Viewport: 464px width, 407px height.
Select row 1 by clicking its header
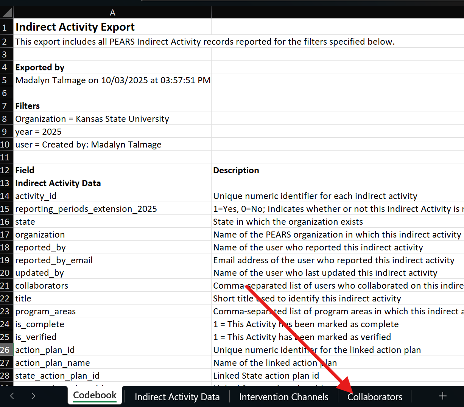(x=6, y=27)
